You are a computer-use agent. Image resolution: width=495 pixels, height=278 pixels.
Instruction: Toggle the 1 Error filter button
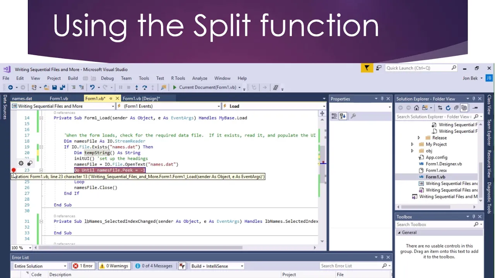click(83, 266)
